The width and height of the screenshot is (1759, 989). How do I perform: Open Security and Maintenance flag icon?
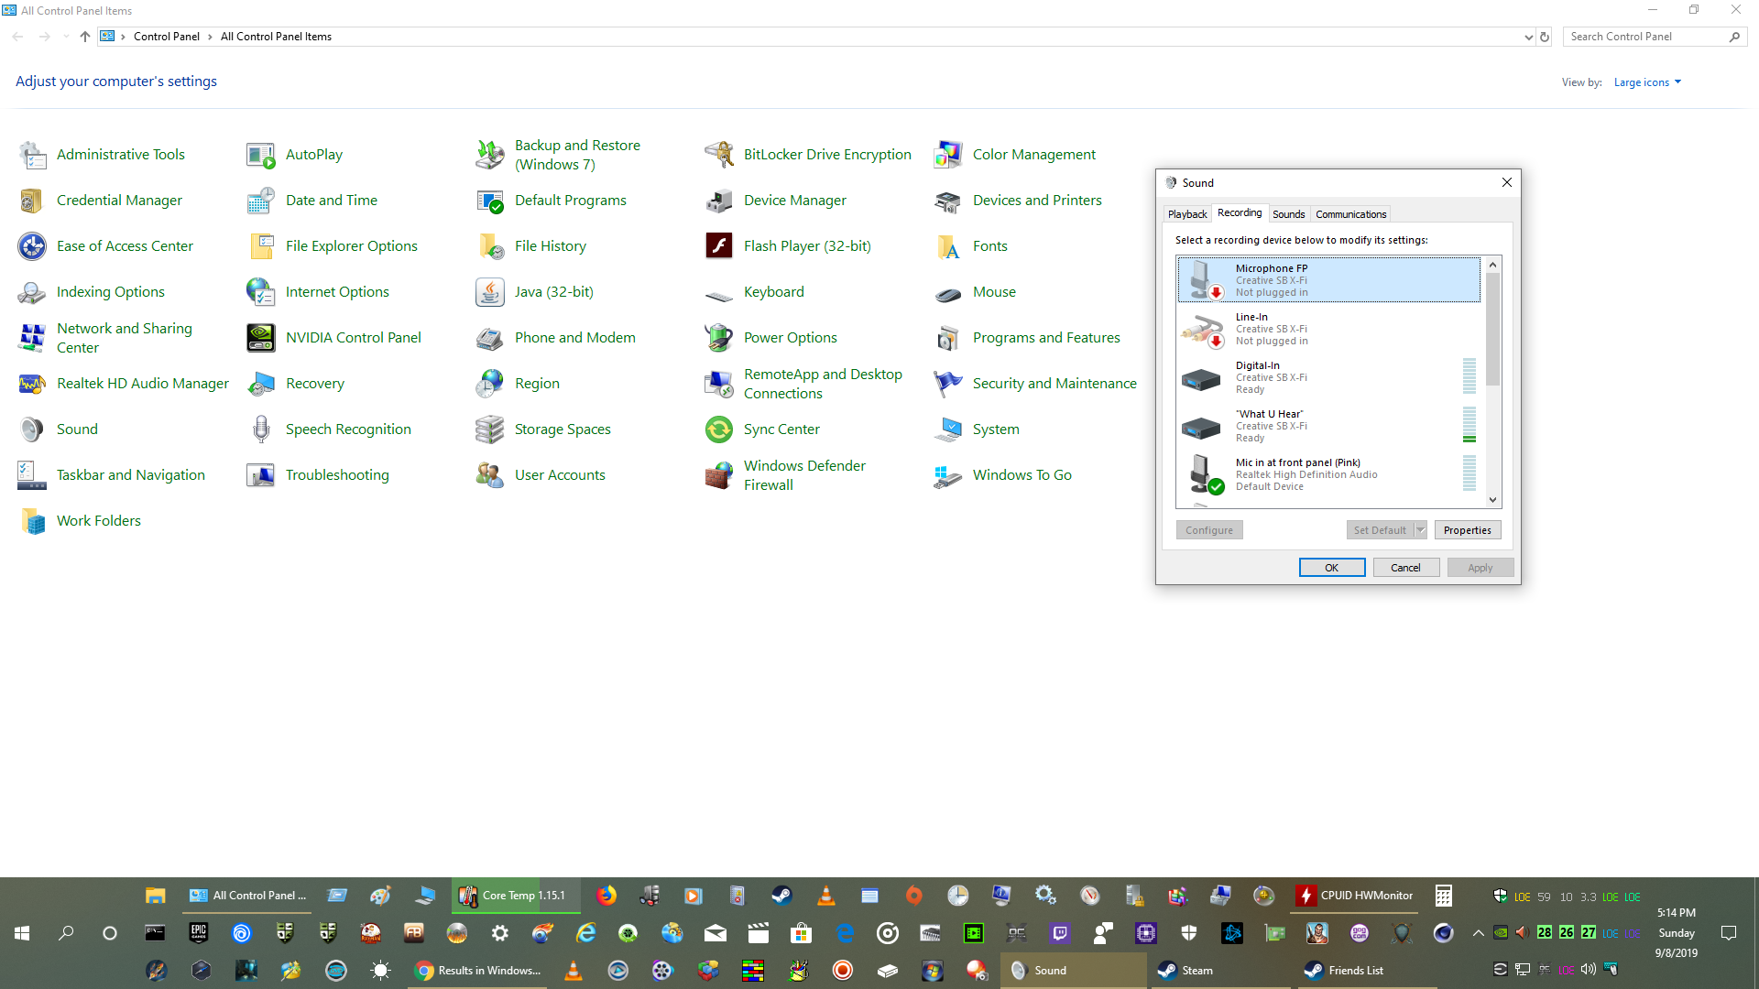coord(948,384)
